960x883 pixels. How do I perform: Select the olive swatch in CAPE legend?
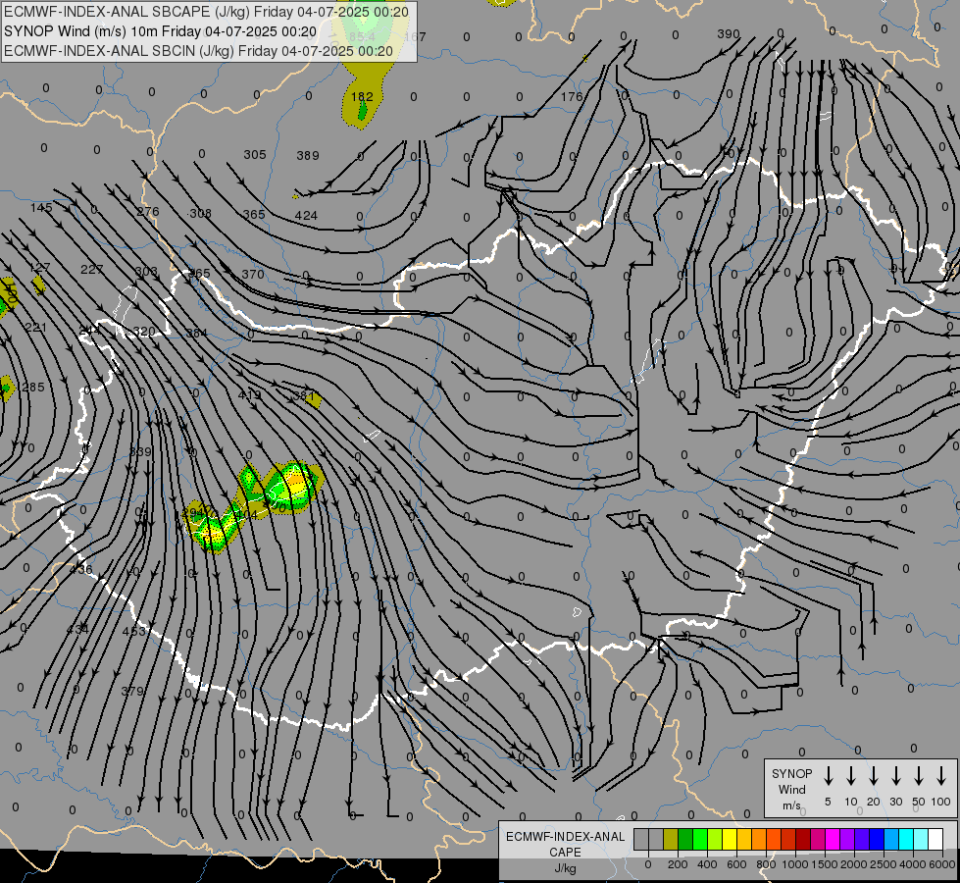[x=671, y=840]
